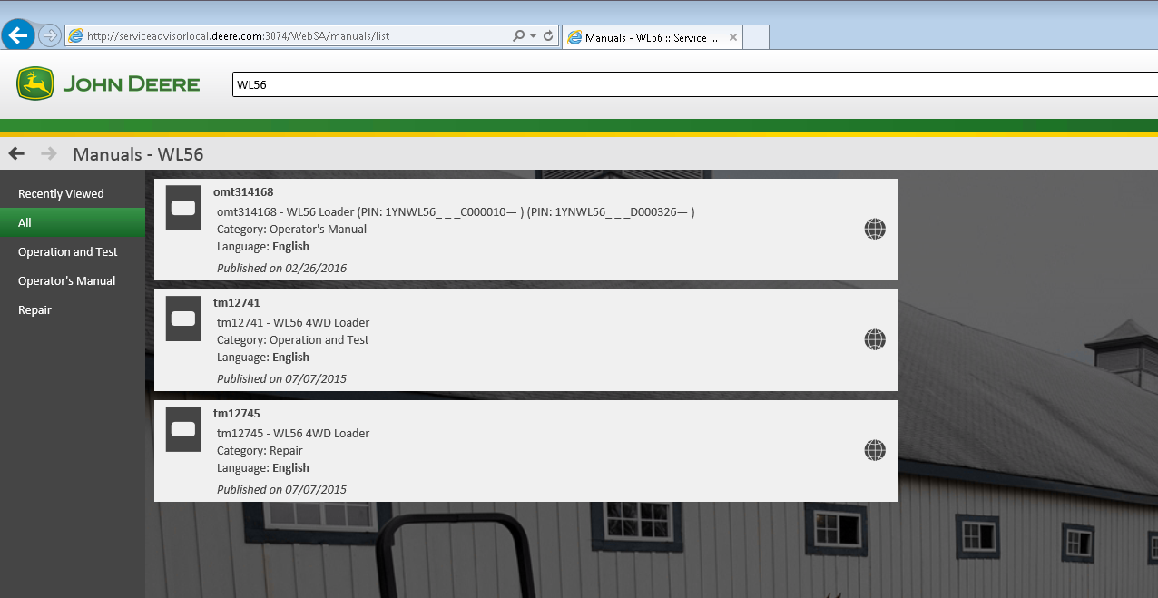The width and height of the screenshot is (1158, 598).
Task: Click the book icon for tm12741
Action: click(183, 319)
